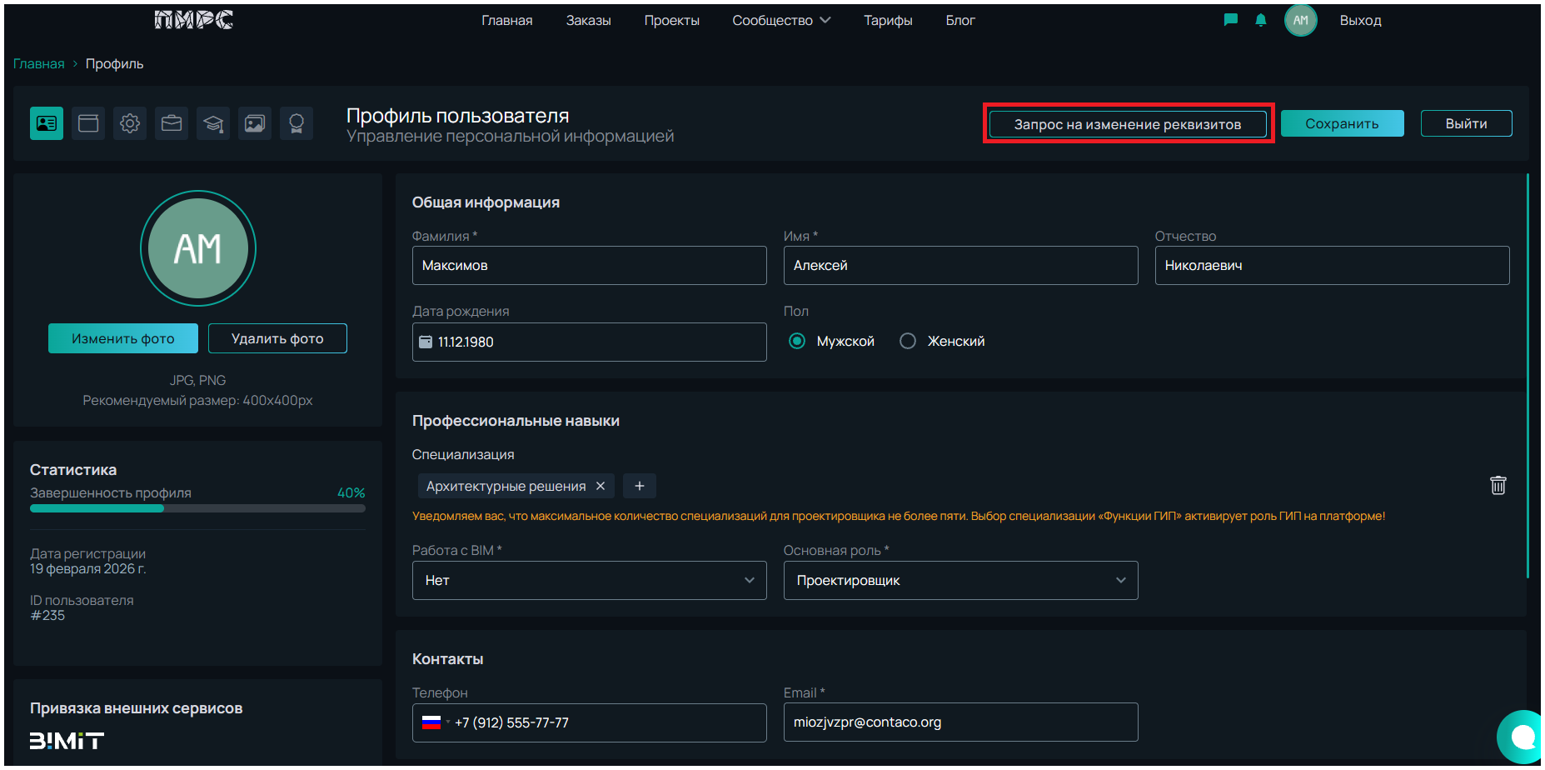Open the Тарифы page from navigation
The height and width of the screenshot is (770, 1545).
coord(888,20)
